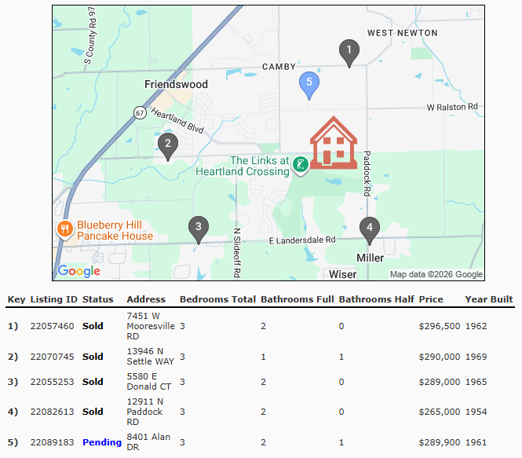Viewport: 522px width, 458px height.
Task: Click the year built 1962
Action: click(x=476, y=326)
